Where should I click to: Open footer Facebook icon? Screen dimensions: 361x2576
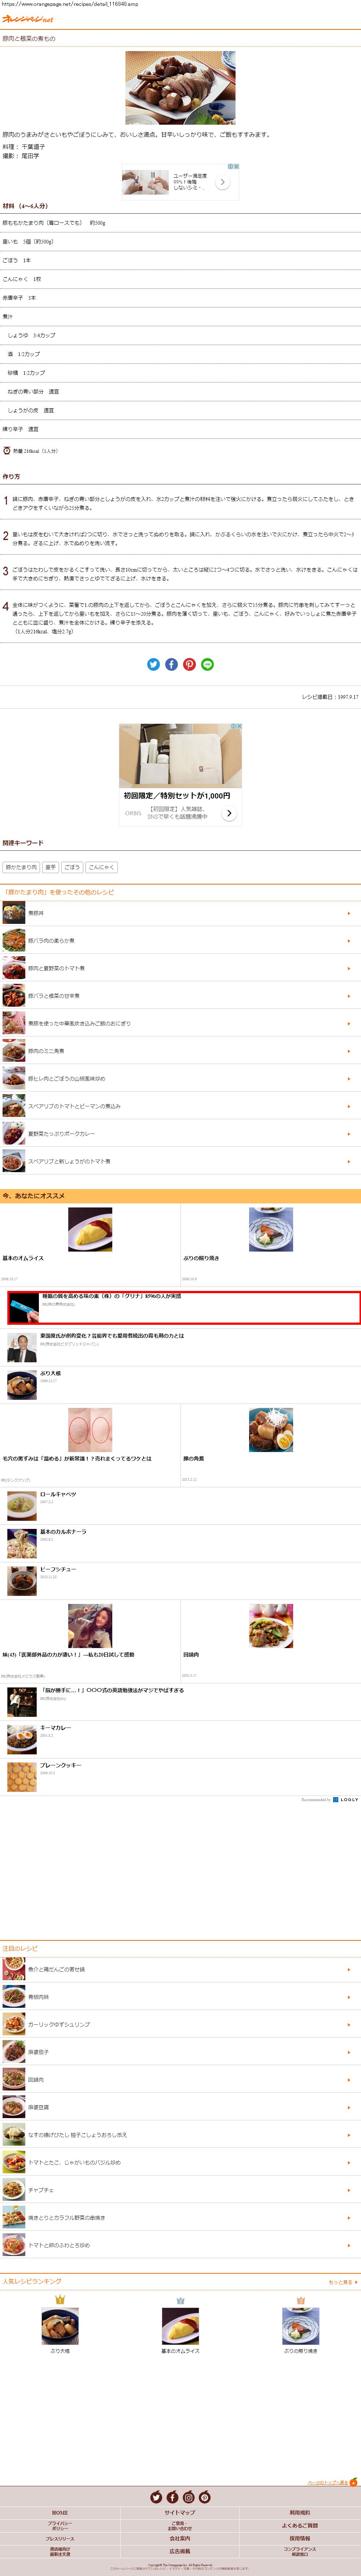click(x=172, y=2497)
